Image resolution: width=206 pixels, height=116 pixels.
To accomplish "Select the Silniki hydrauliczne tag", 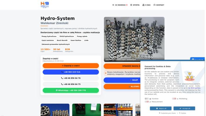I will click(x=67, y=37).
